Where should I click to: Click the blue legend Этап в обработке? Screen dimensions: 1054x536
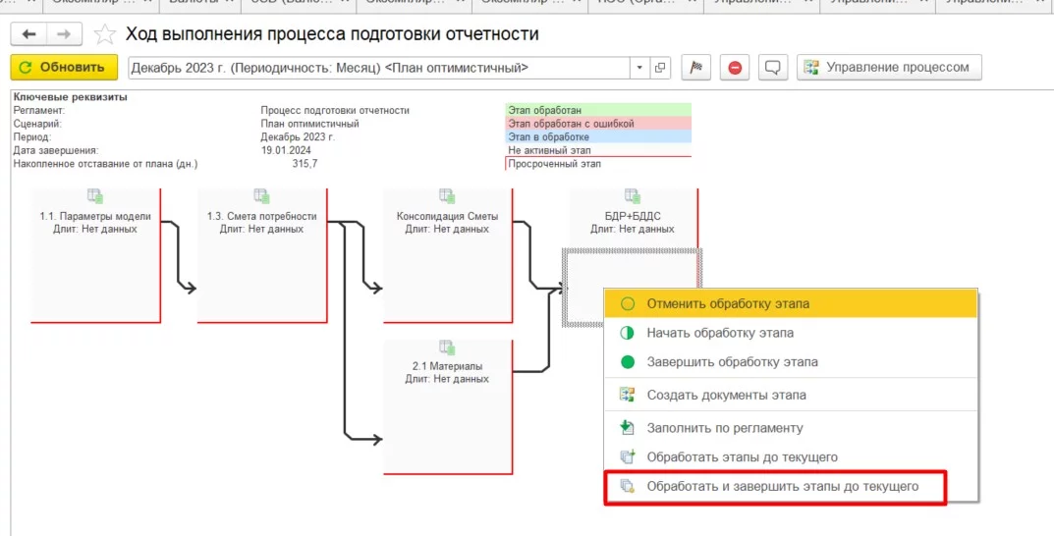pyautogui.click(x=597, y=137)
